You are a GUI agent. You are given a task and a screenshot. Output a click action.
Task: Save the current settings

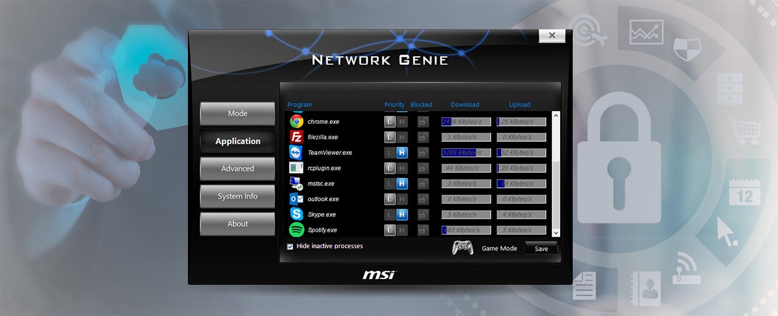coord(541,248)
